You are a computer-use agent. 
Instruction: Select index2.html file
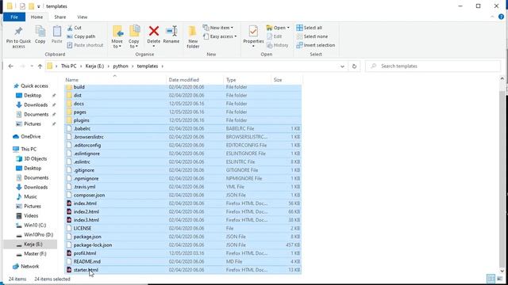(x=183, y=212)
